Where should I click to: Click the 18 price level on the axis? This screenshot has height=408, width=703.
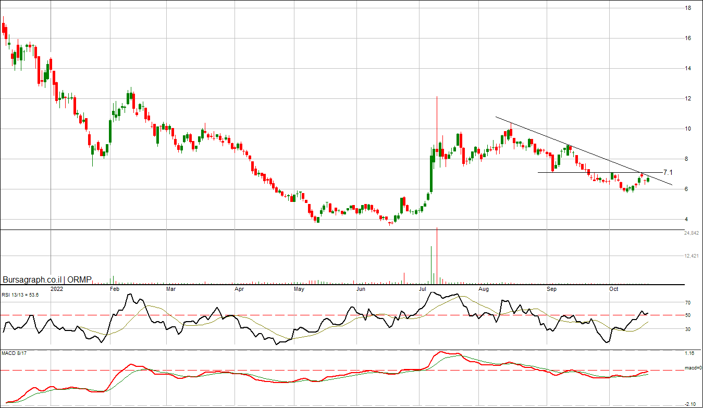click(x=688, y=8)
